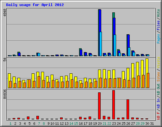The width and height of the screenshot is (162, 127).
Task: Select the green day 22 x-axis label
Action: (109, 124)
